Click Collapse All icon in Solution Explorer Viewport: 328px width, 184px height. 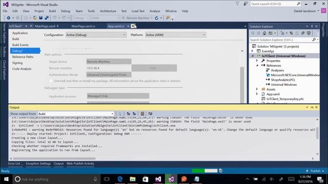point(303,33)
